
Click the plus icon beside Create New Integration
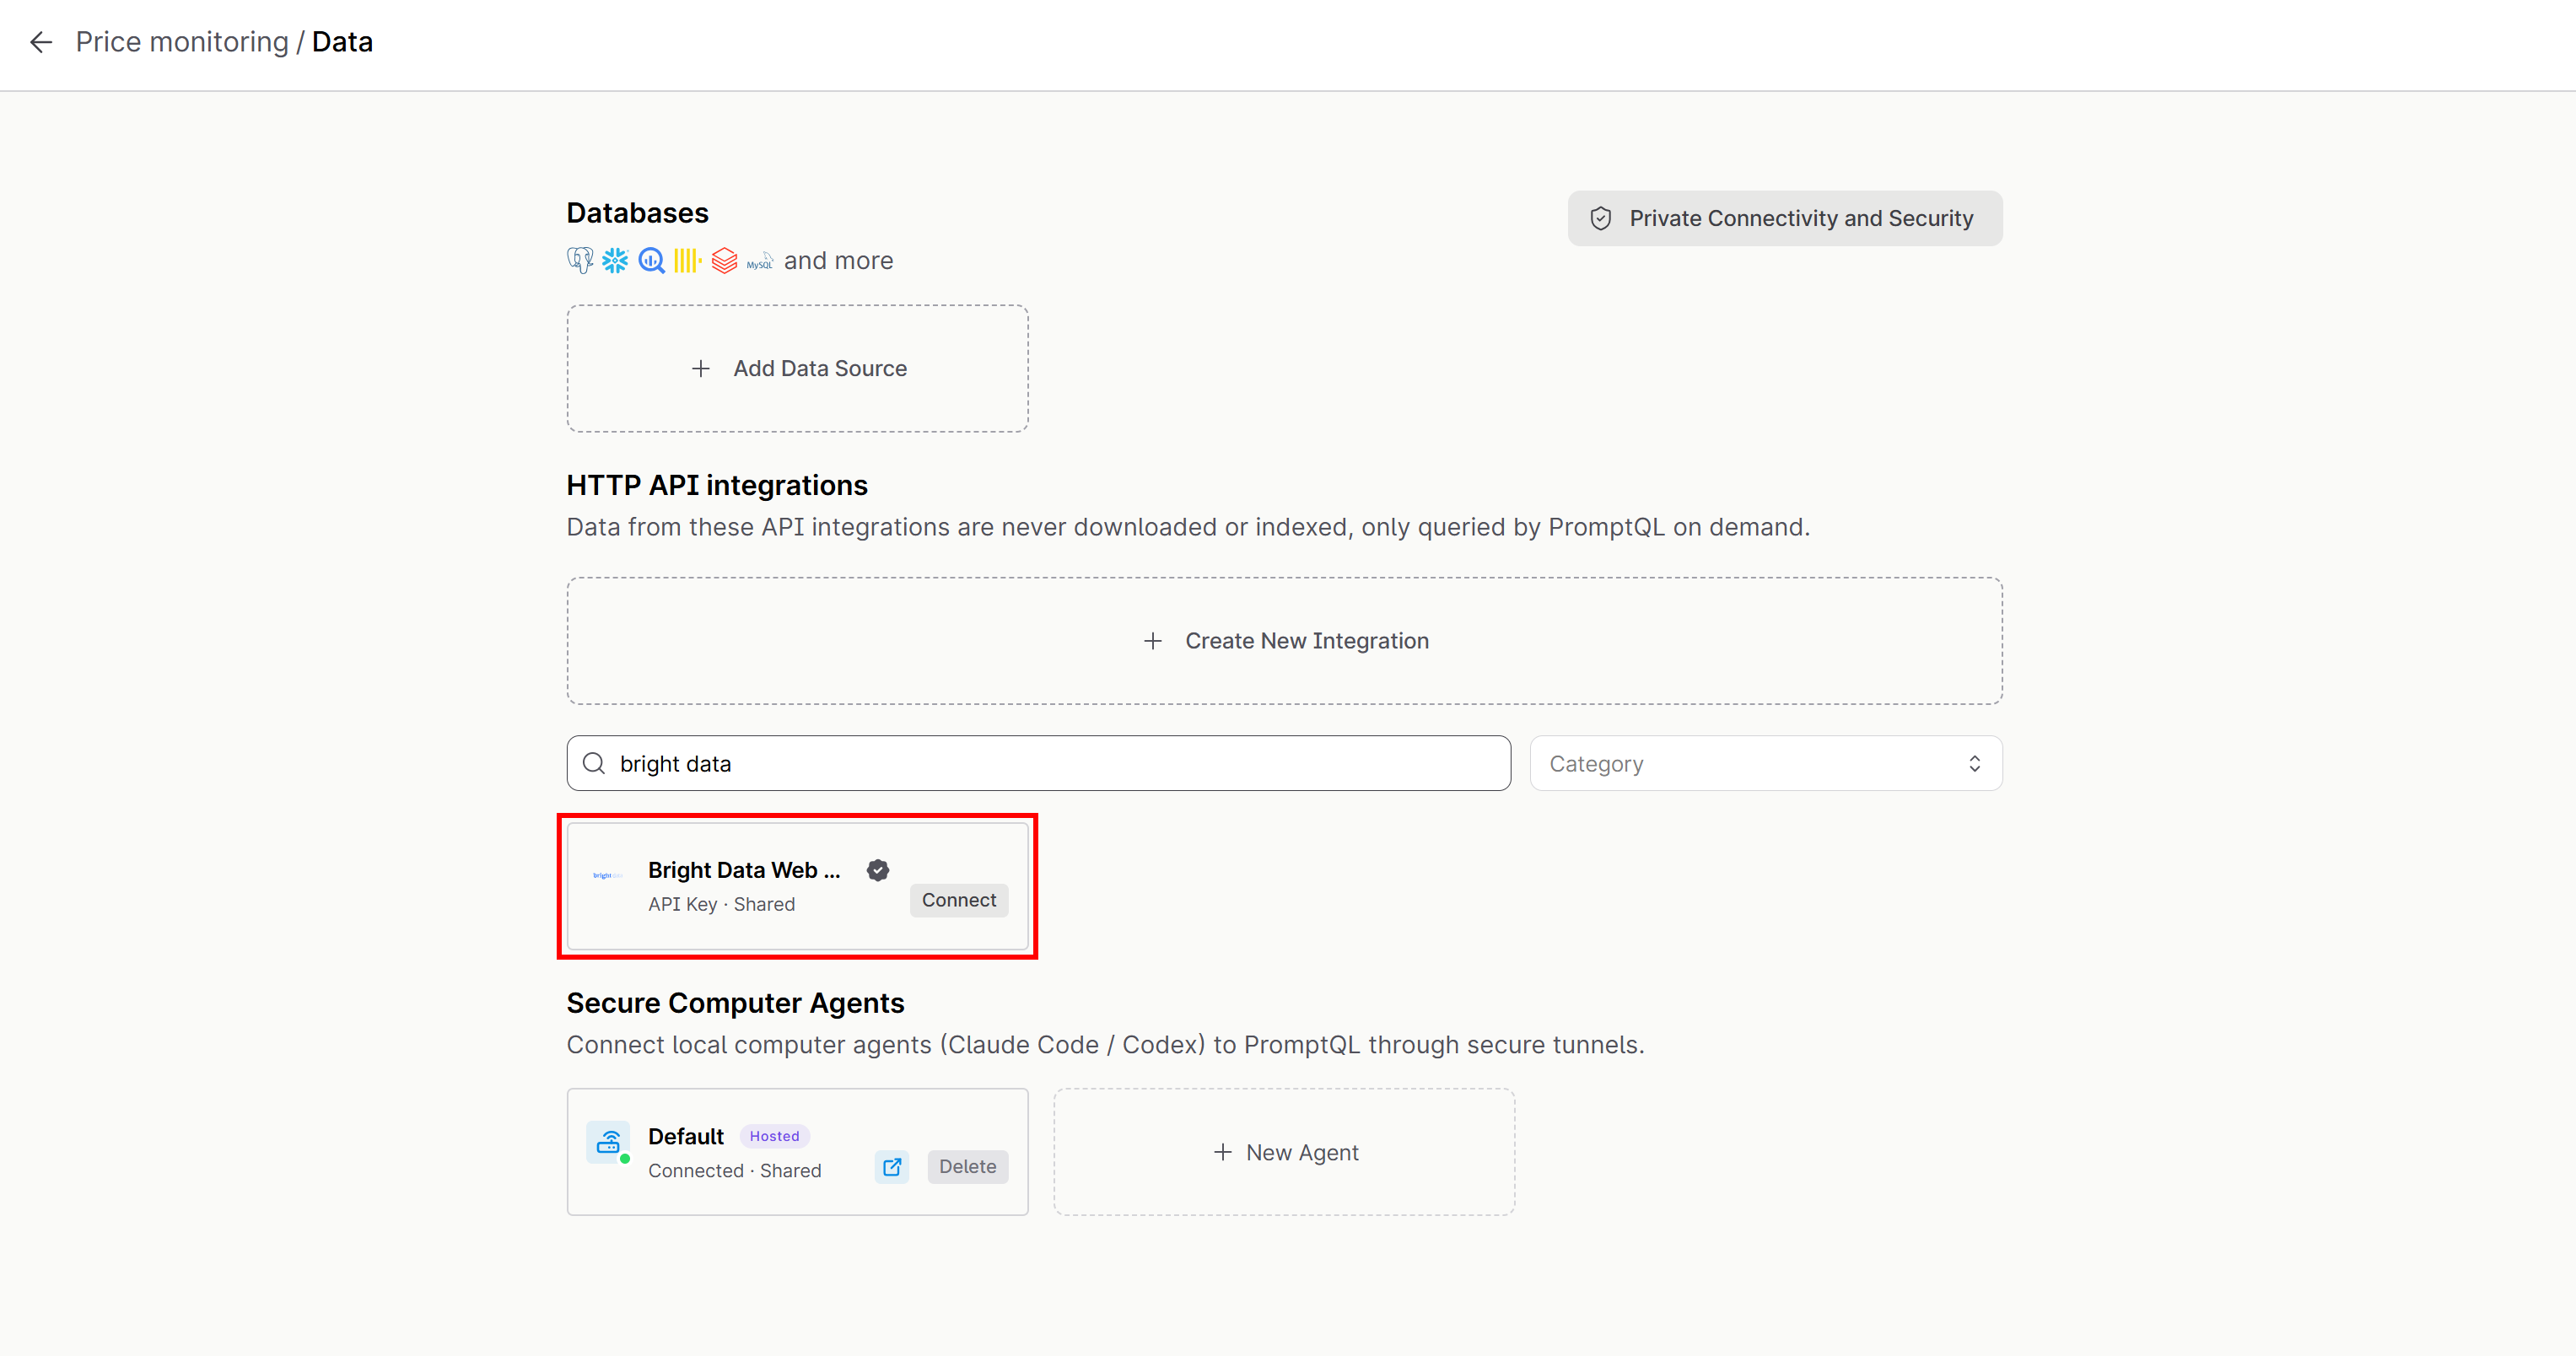1153,640
